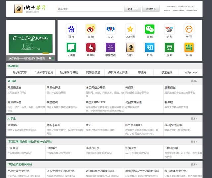Open the Zhihu (知乎) icon
212x178 pixels.
[150, 47]
